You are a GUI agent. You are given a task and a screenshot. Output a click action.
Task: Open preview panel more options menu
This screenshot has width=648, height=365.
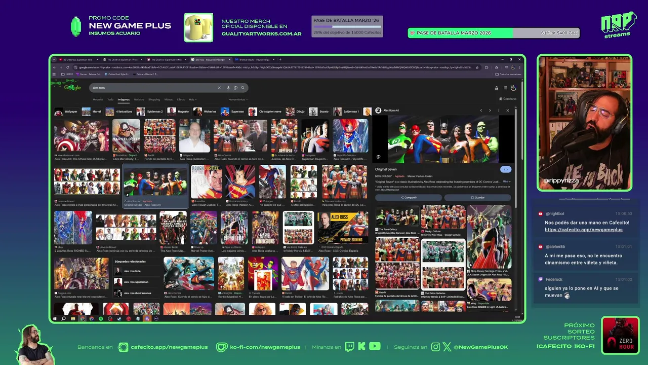click(x=499, y=111)
